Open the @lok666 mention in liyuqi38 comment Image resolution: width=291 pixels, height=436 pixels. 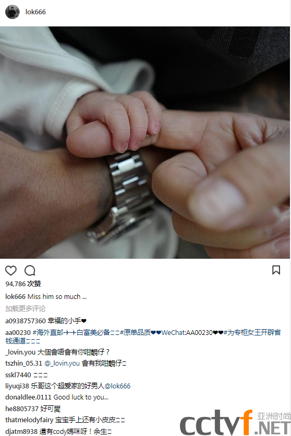(117, 386)
